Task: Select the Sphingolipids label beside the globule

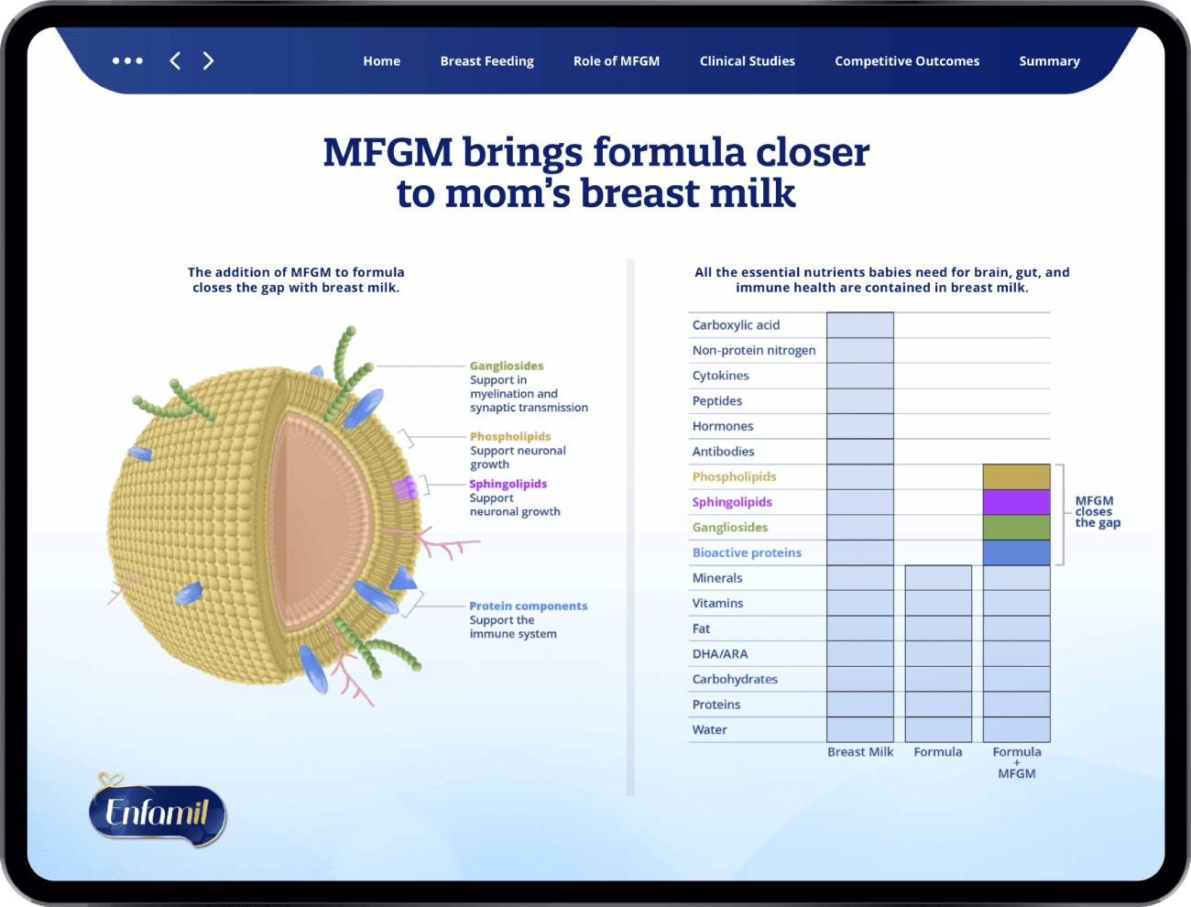Action: click(x=508, y=484)
